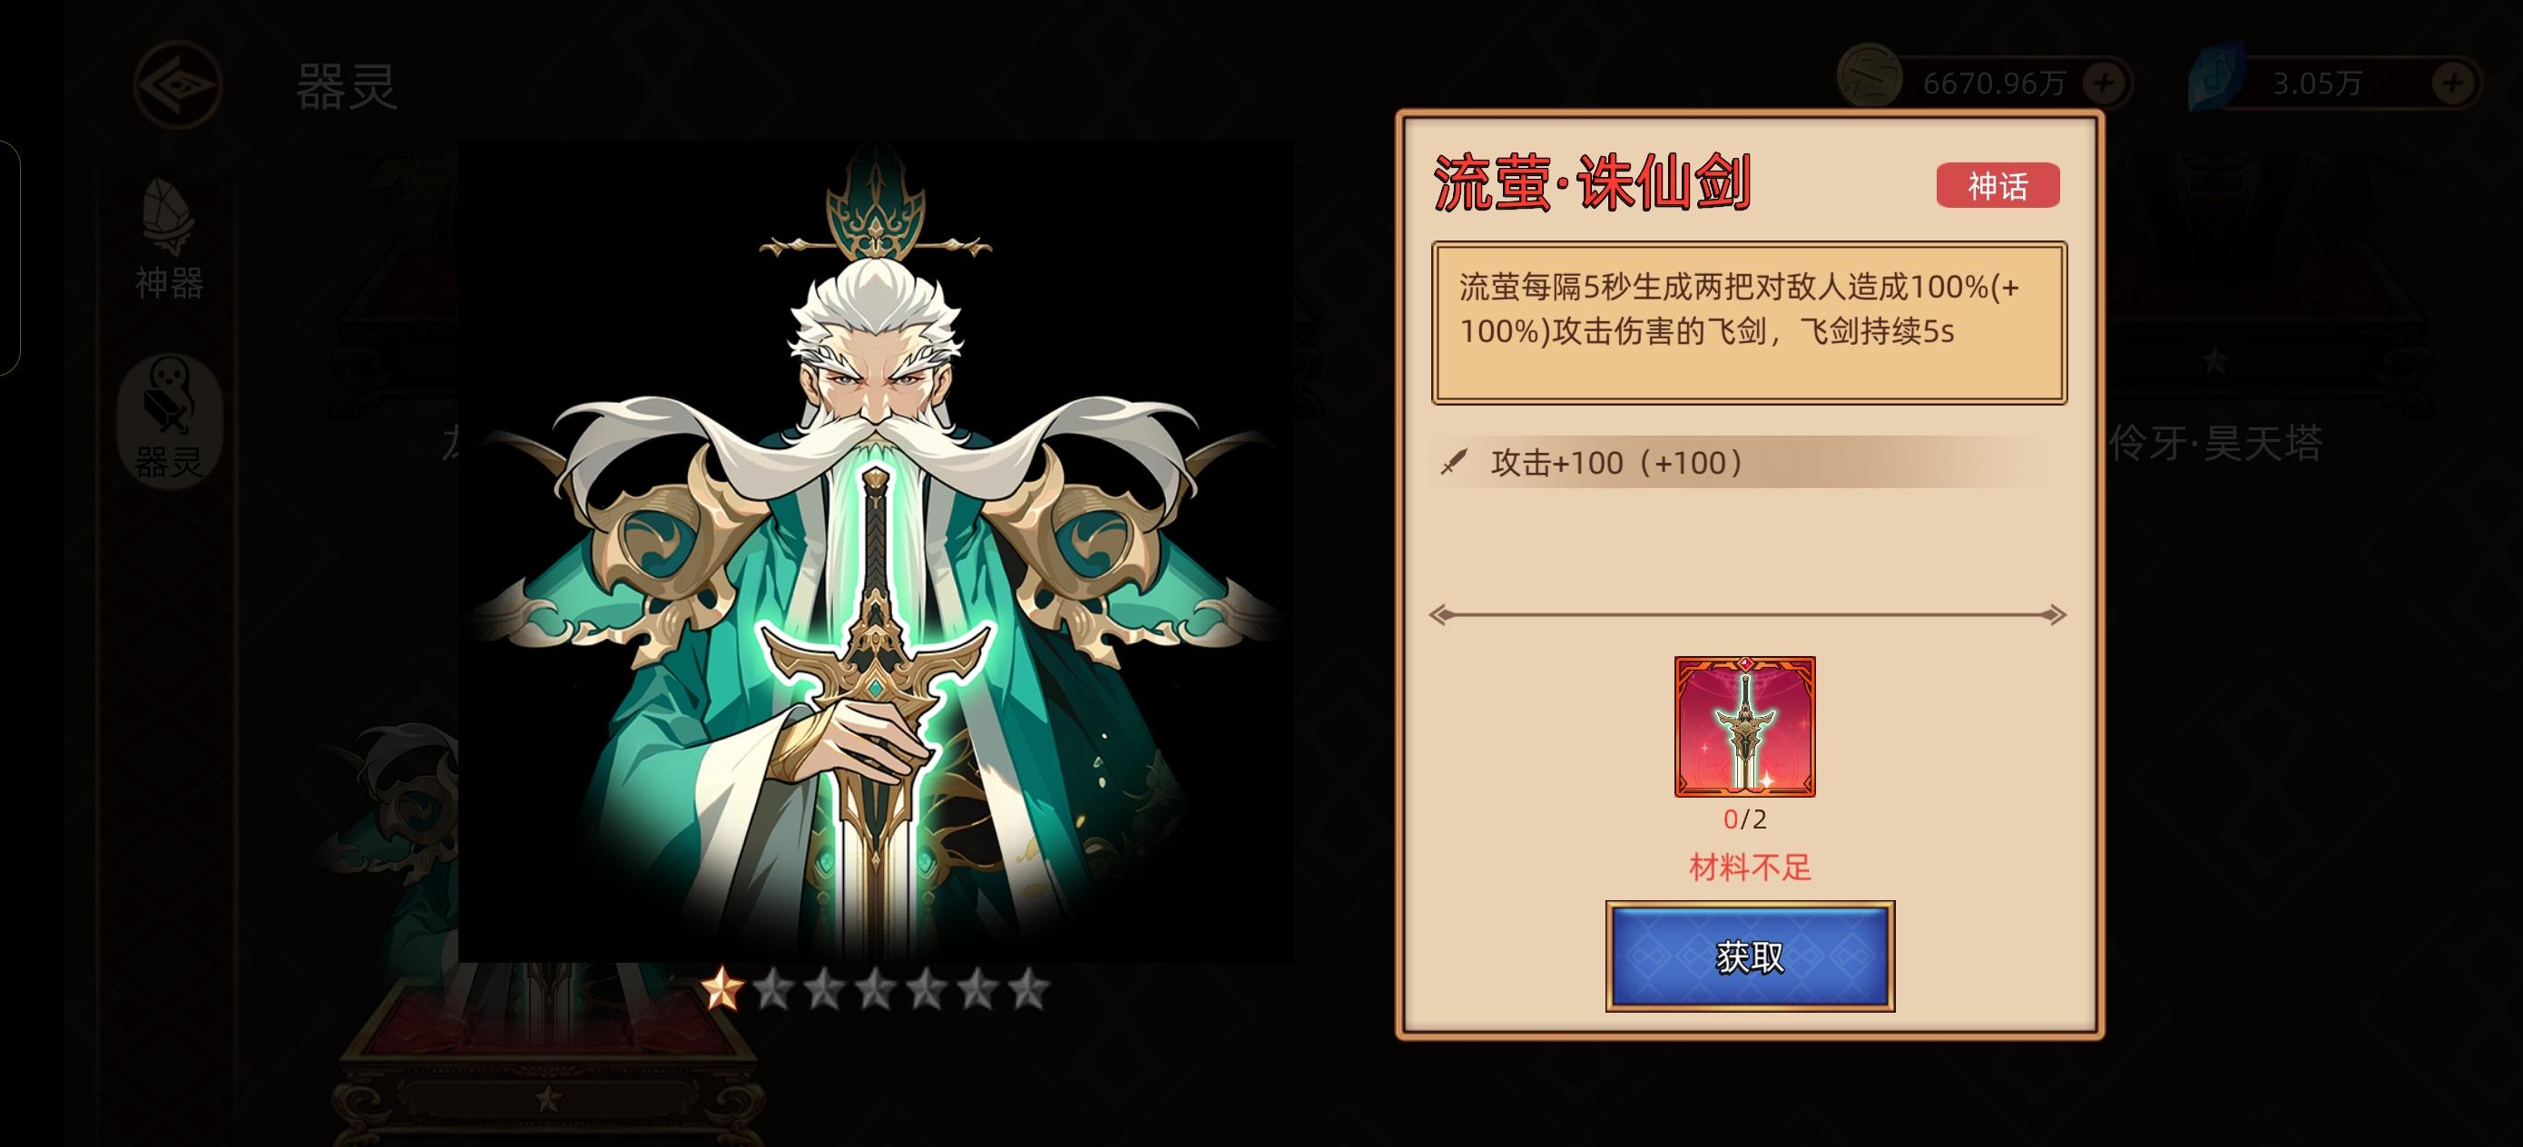This screenshot has height=1147, width=2523.
Task: Click the last gray star
Action: [1027, 988]
